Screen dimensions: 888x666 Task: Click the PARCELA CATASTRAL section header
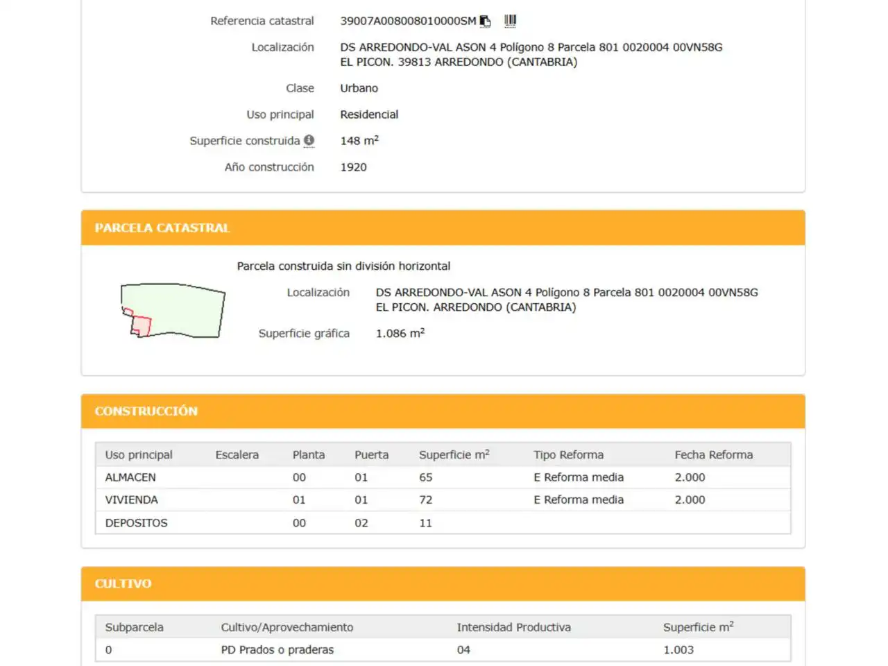[x=443, y=228]
